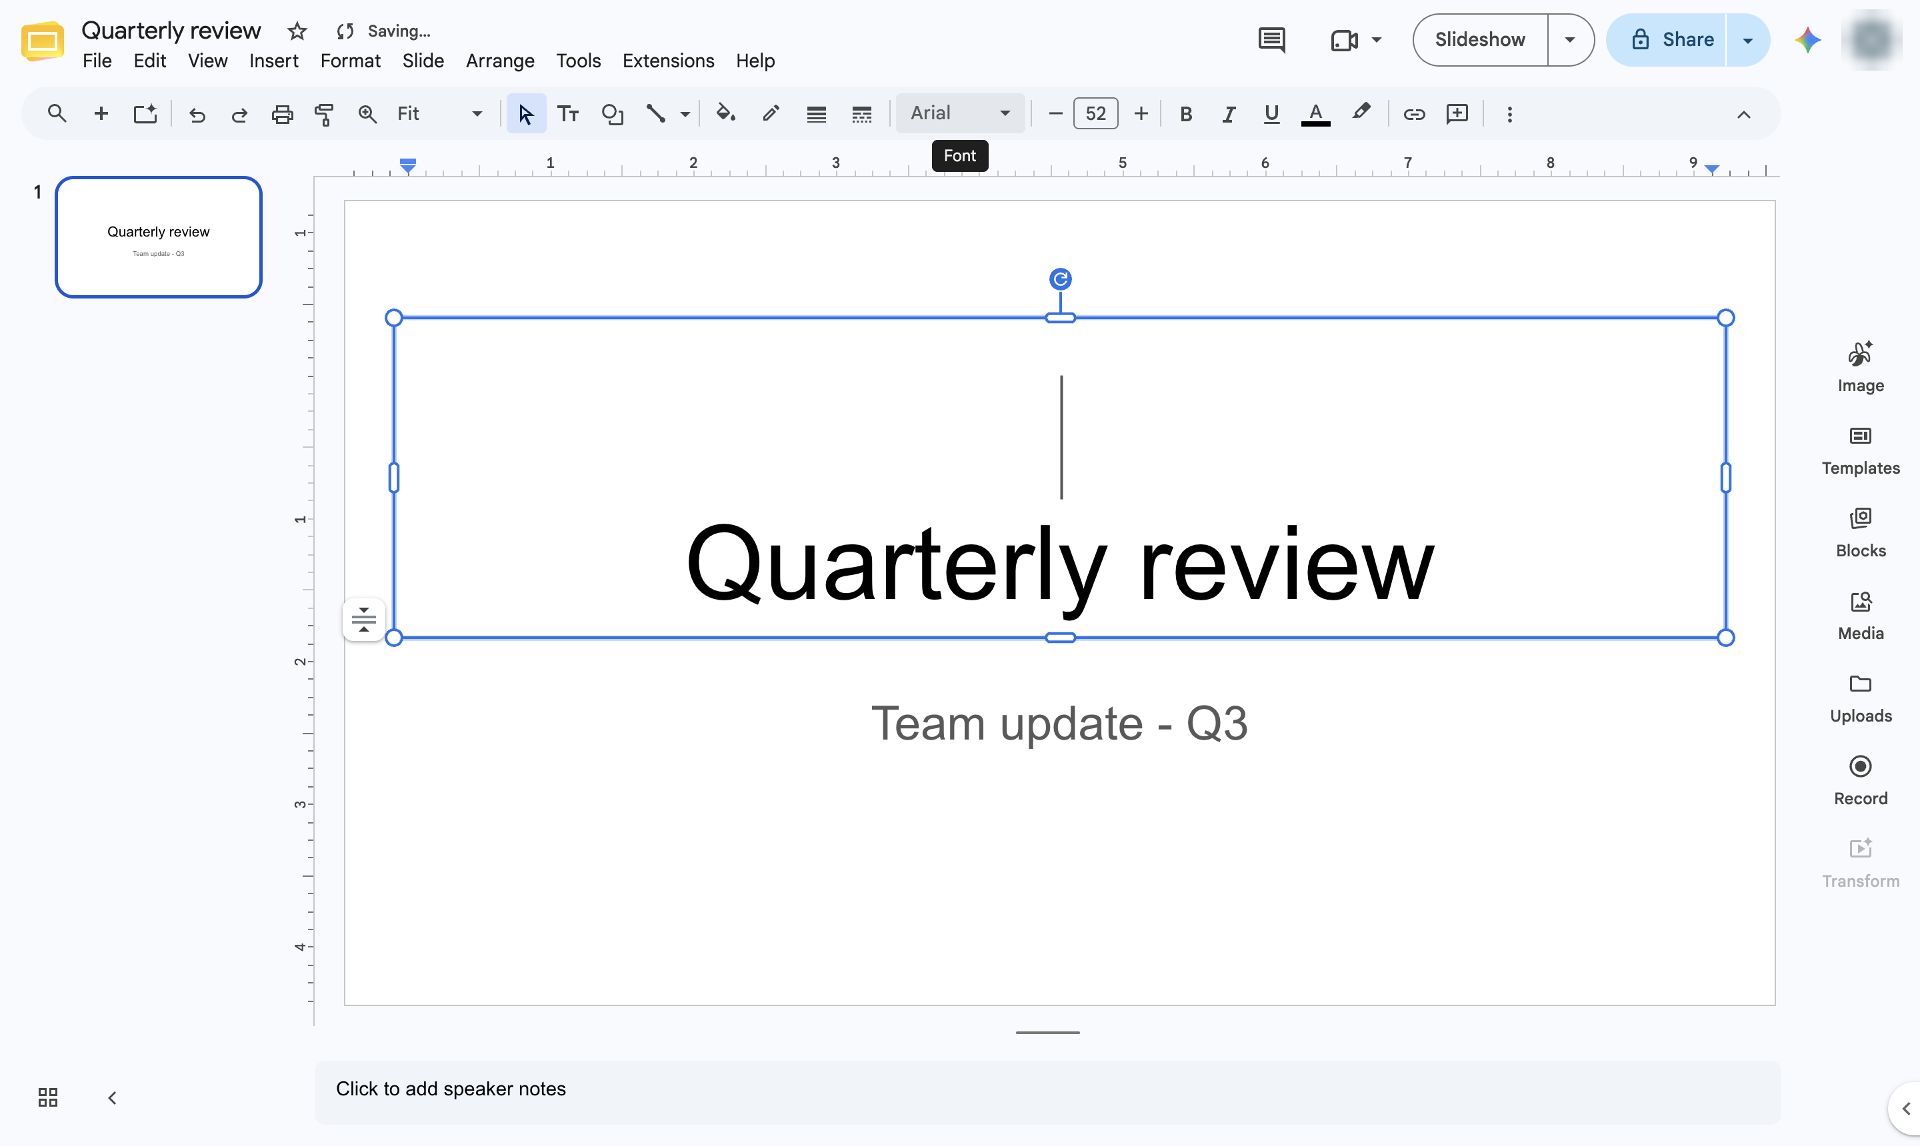Toggle the Select arrow tool
1920x1146 pixels.
pyautogui.click(x=526, y=115)
